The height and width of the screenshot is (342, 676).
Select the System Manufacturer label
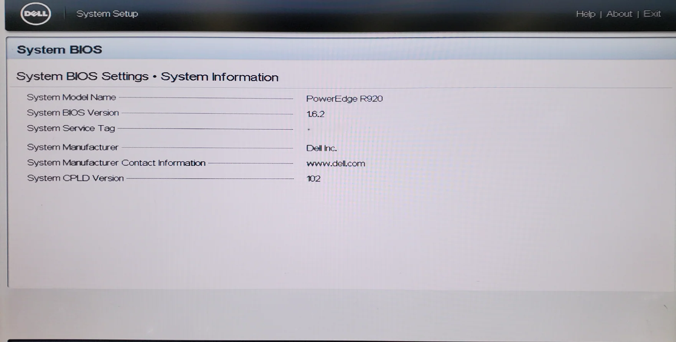click(73, 147)
